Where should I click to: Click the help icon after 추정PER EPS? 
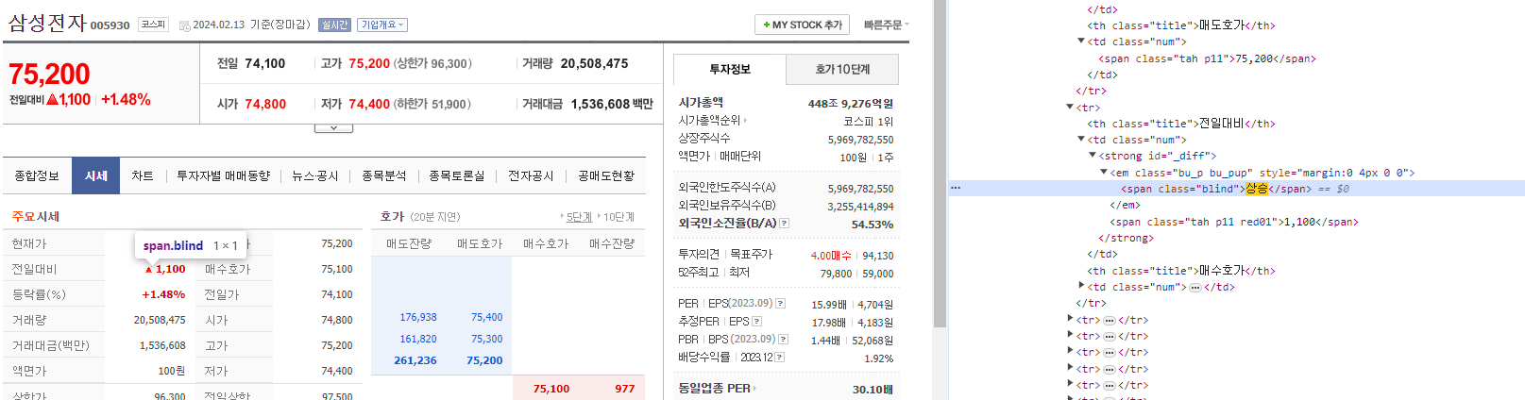[756, 322]
